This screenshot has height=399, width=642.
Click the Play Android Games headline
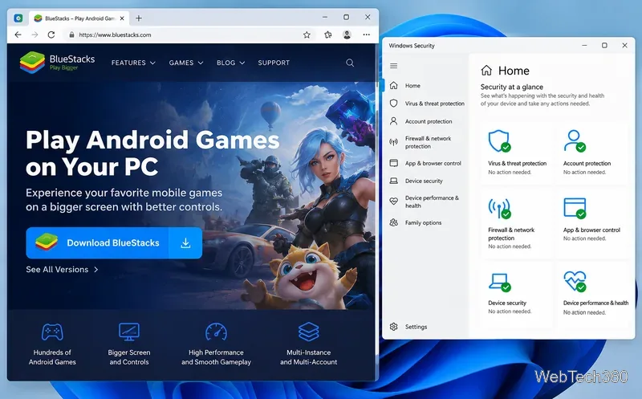152,153
